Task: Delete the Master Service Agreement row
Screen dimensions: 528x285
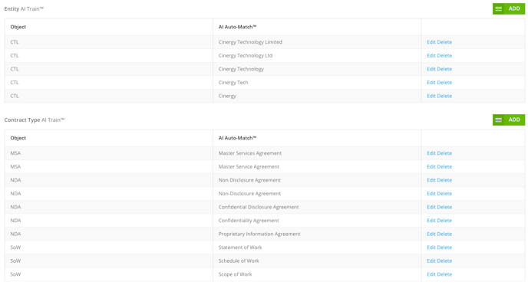Action: 444,167
